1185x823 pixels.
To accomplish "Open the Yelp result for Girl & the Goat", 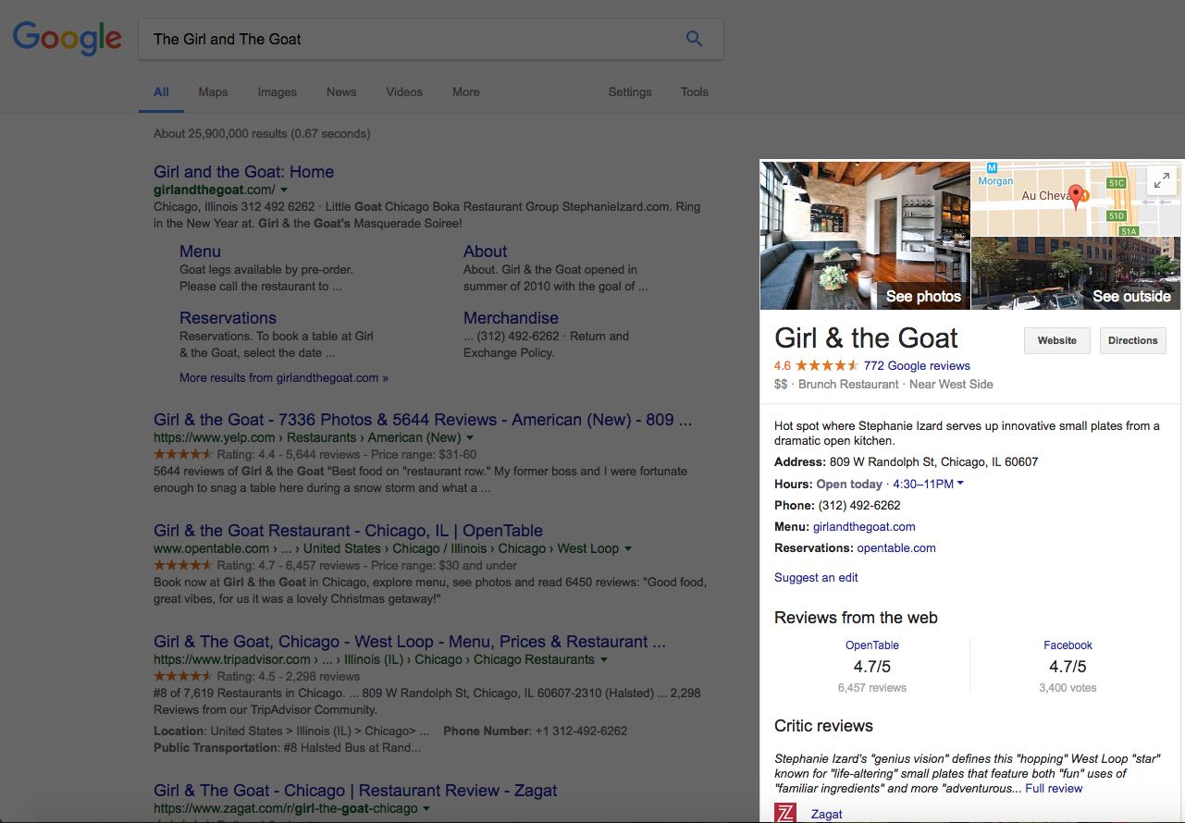I will click(x=423, y=419).
